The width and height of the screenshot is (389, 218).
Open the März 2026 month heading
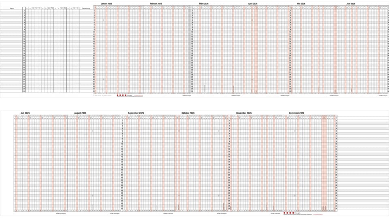point(204,3)
